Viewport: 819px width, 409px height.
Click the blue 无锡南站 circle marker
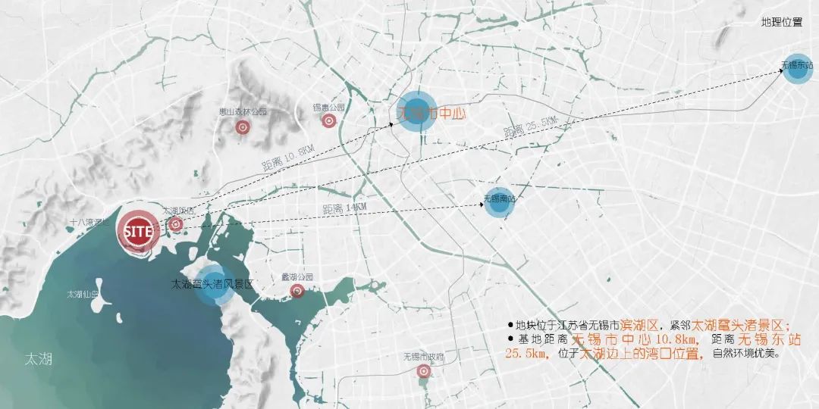[499, 202]
